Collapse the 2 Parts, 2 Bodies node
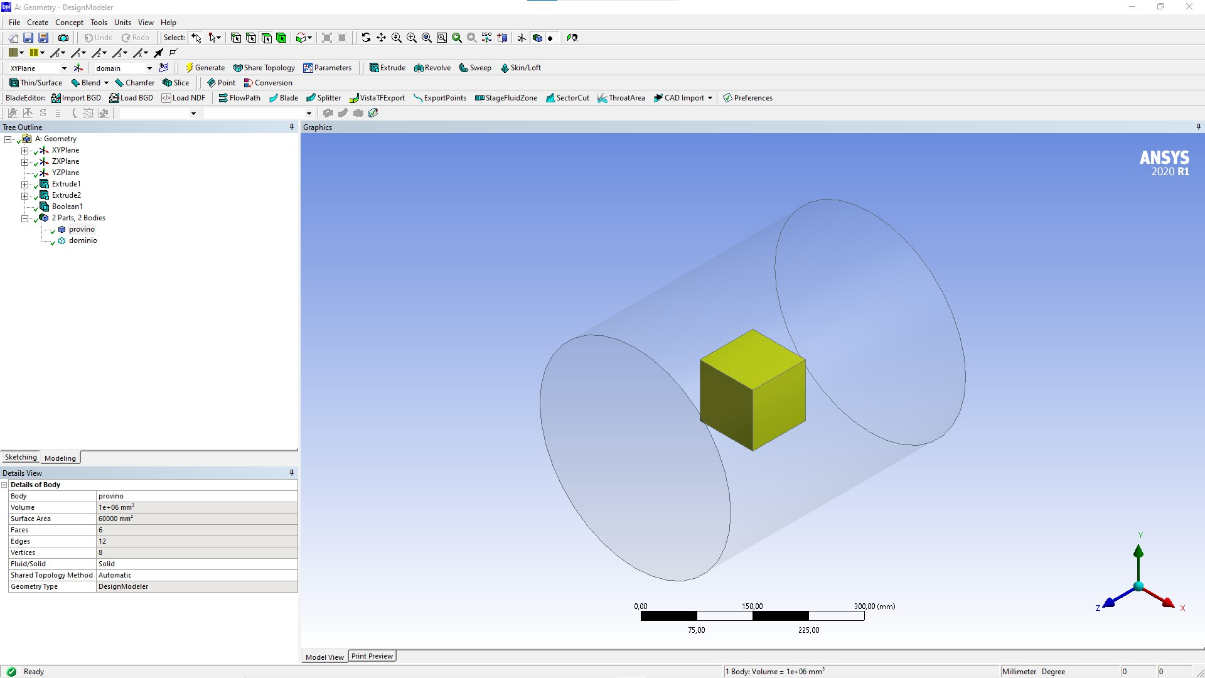The height and width of the screenshot is (678, 1205). (24, 218)
